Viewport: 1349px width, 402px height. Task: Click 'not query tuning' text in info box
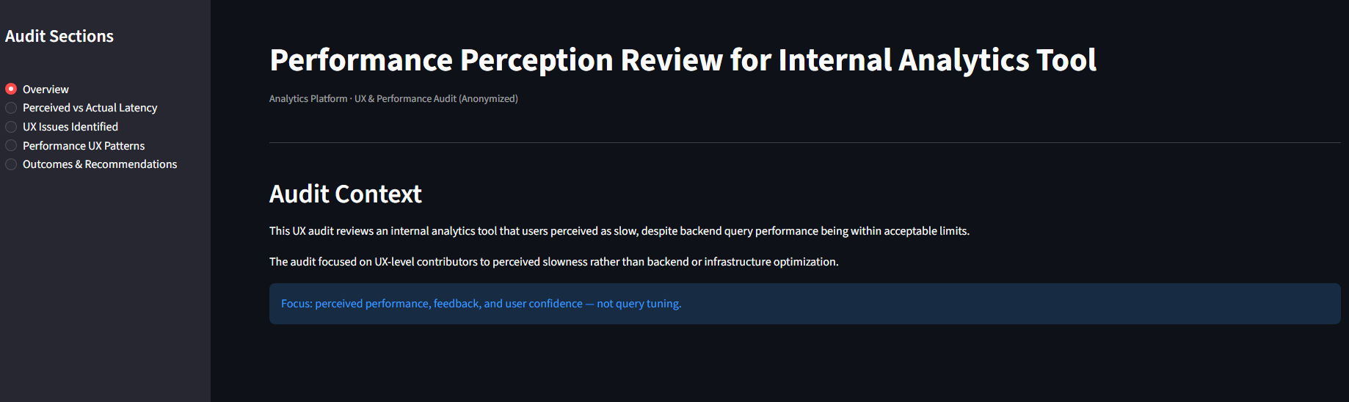tap(639, 304)
